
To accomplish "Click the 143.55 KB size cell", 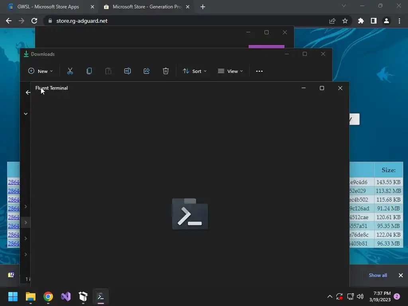I will 388,182.
